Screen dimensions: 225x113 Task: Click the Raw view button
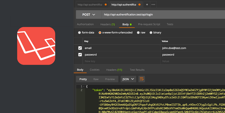click(x=96, y=79)
